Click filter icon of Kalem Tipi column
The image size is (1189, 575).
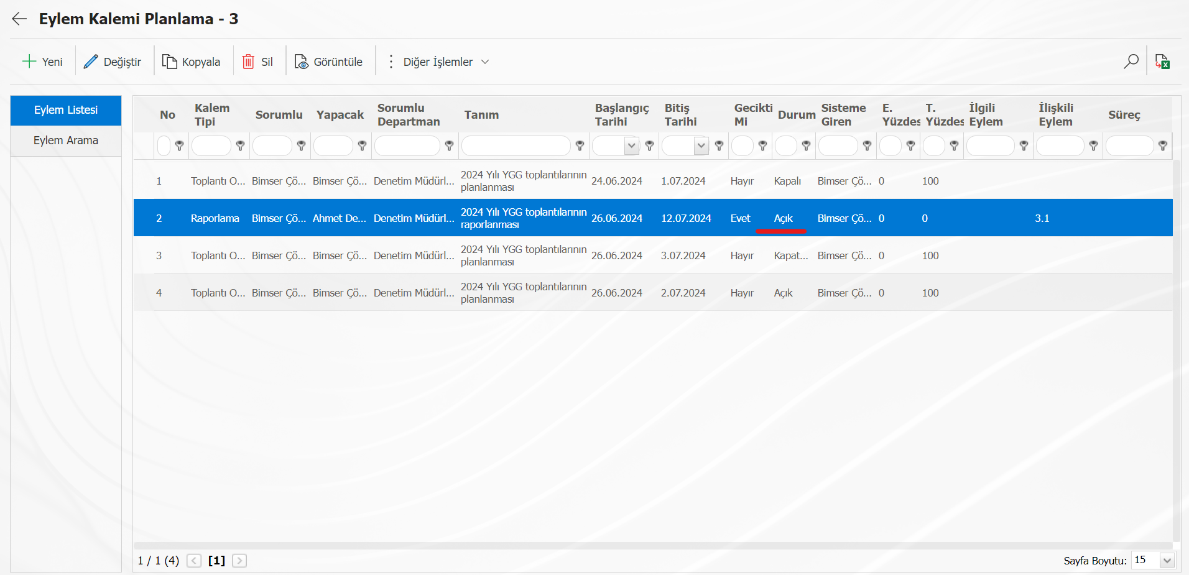[x=240, y=145]
